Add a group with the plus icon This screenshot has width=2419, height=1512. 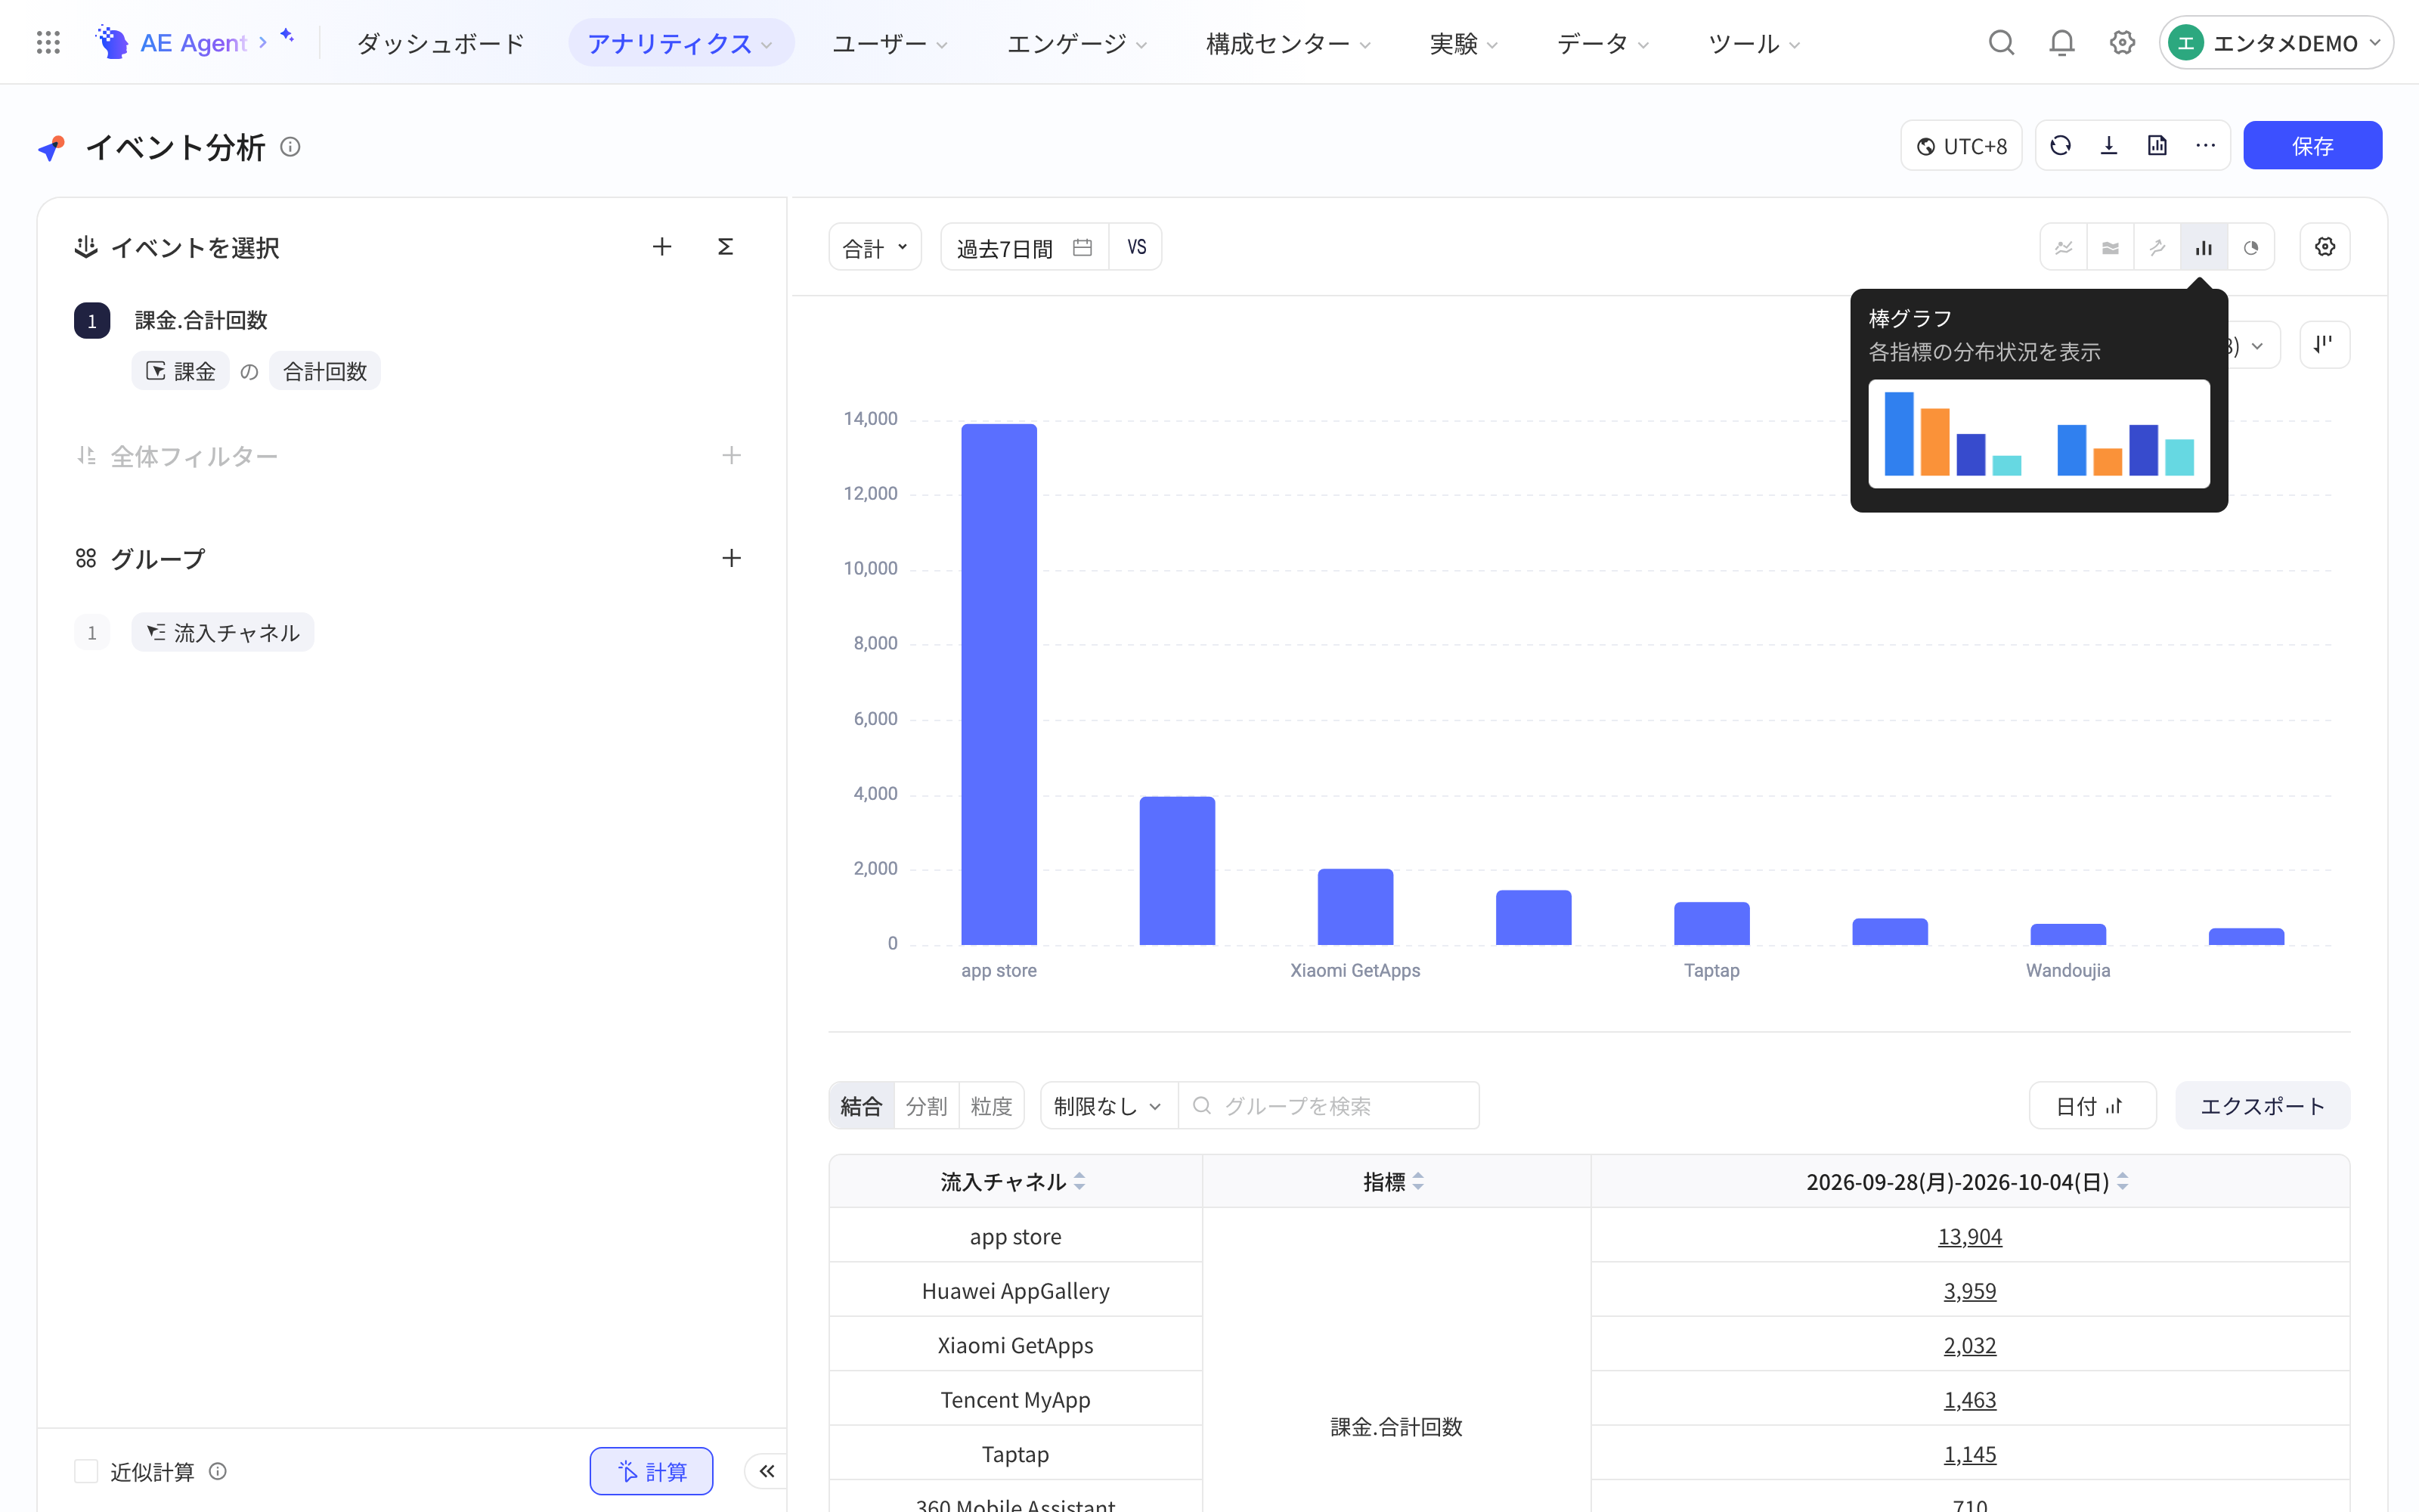coord(732,558)
